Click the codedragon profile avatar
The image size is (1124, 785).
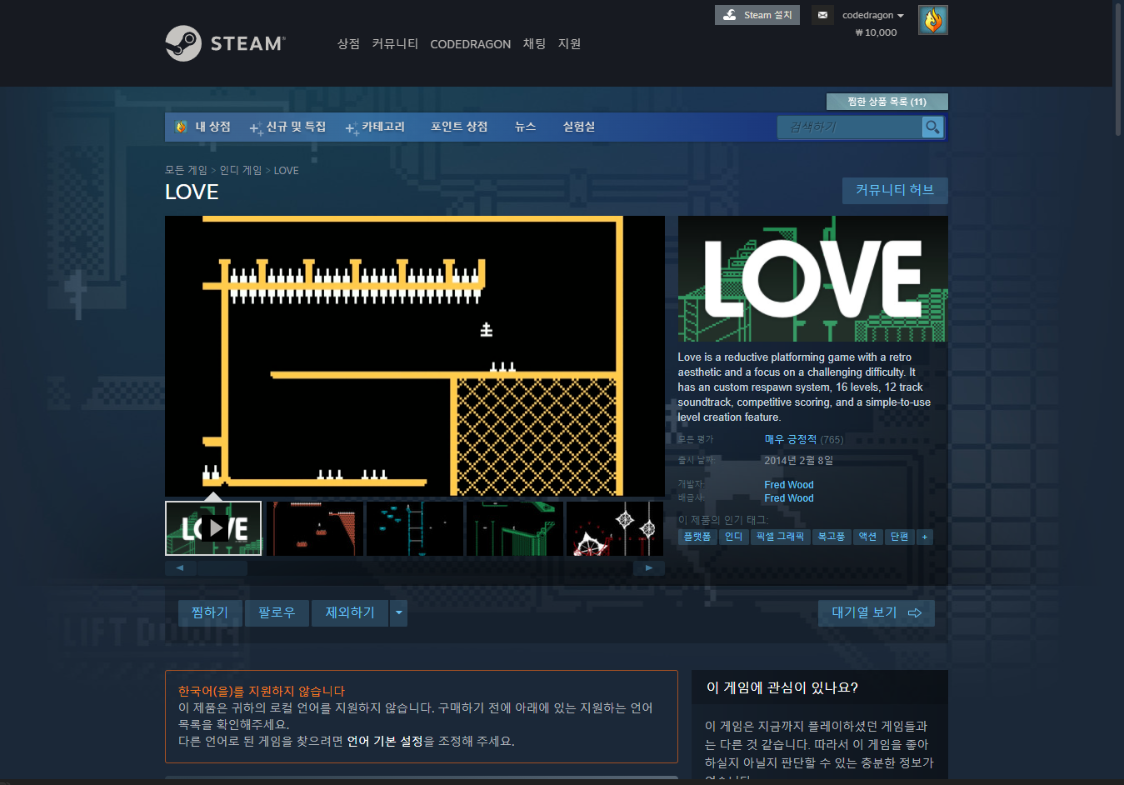point(933,20)
